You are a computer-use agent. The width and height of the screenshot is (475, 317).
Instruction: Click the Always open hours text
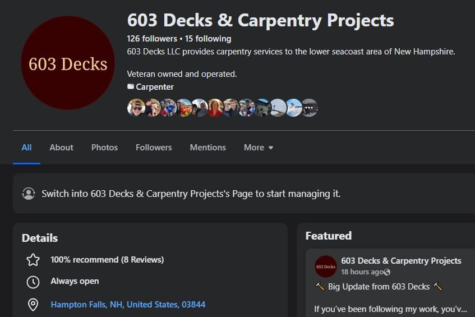[x=75, y=281]
